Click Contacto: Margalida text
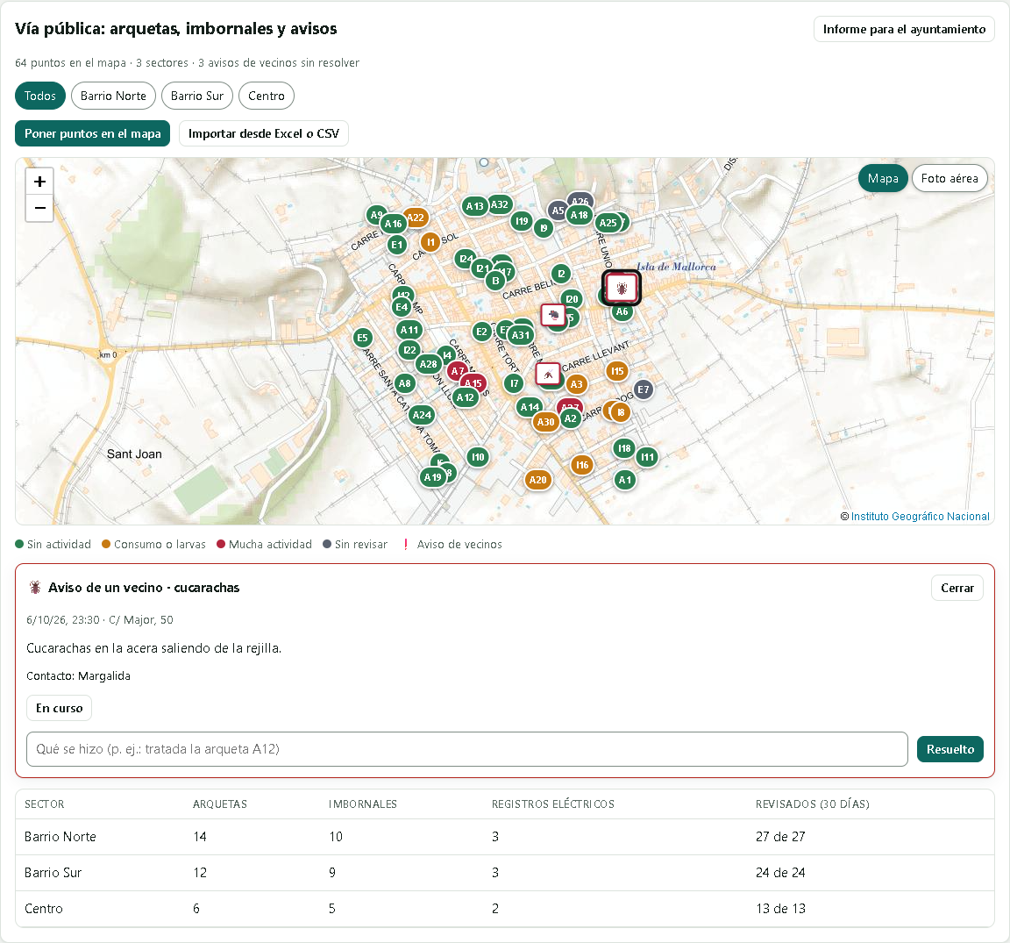 pos(79,676)
